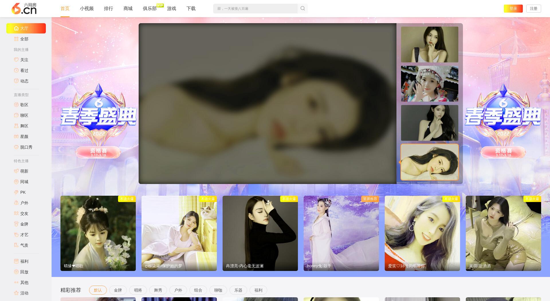Select 脱口秀 icon in sidebar

click(16, 147)
